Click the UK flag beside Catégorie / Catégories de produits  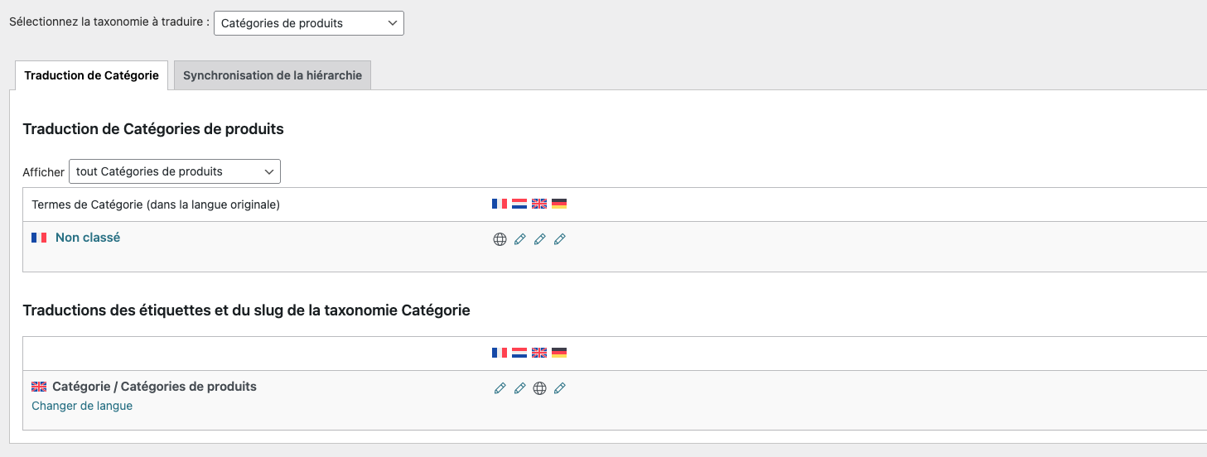[39, 387]
